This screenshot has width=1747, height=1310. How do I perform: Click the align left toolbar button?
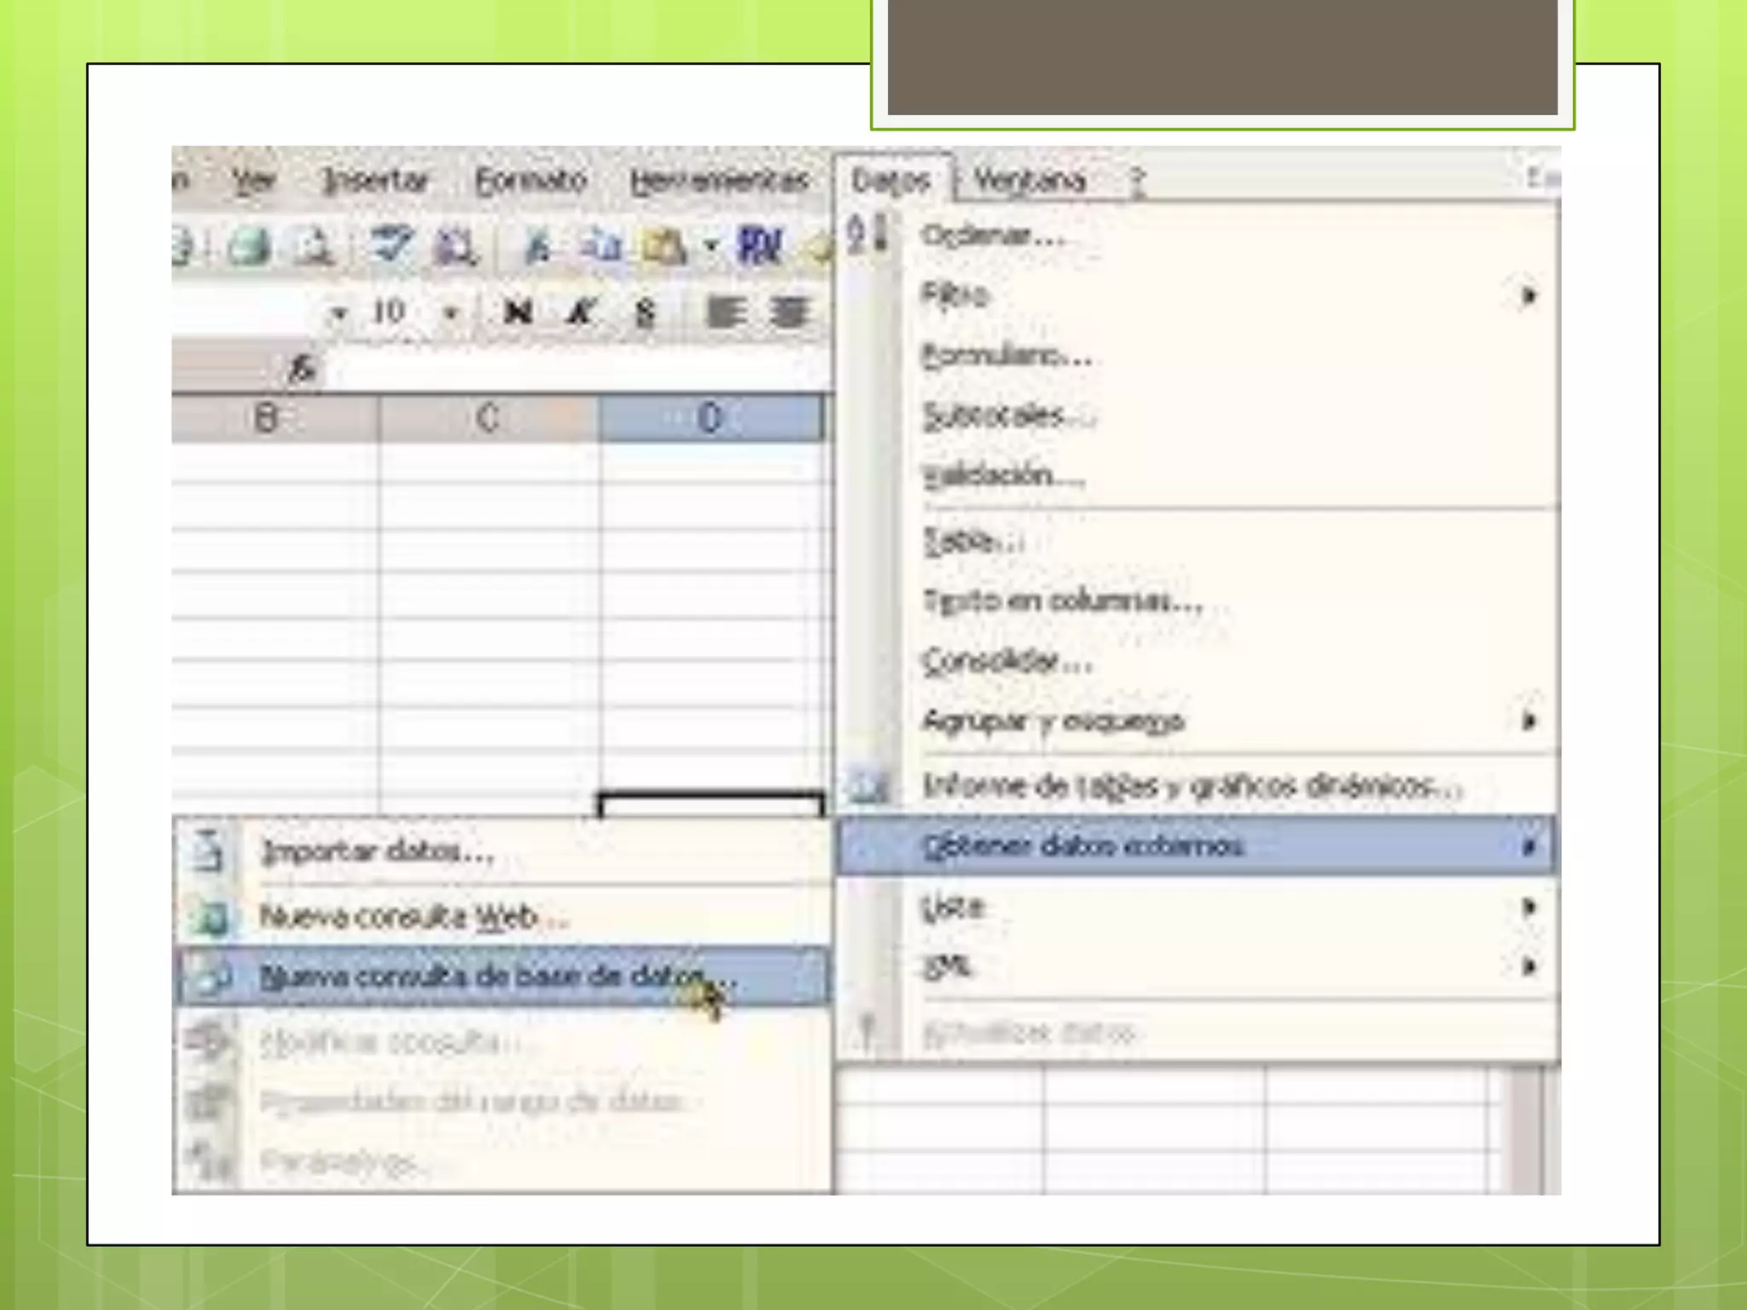tap(725, 313)
